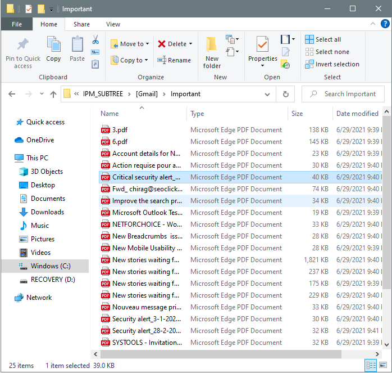The image size is (392, 373).
Task: Click Invert selection button
Action: point(332,64)
